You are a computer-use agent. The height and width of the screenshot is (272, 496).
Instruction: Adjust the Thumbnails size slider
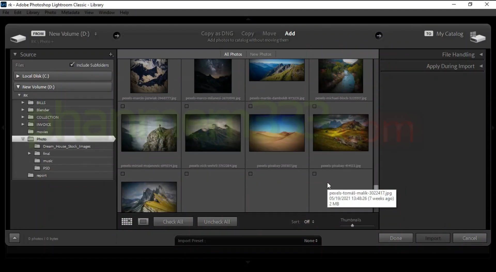pyautogui.click(x=352, y=225)
